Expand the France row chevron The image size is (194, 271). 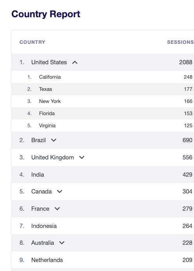pyautogui.click(x=57, y=209)
